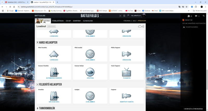Bookmark page with star icon
Screen dimensions: 208x111
[x=186, y=7]
